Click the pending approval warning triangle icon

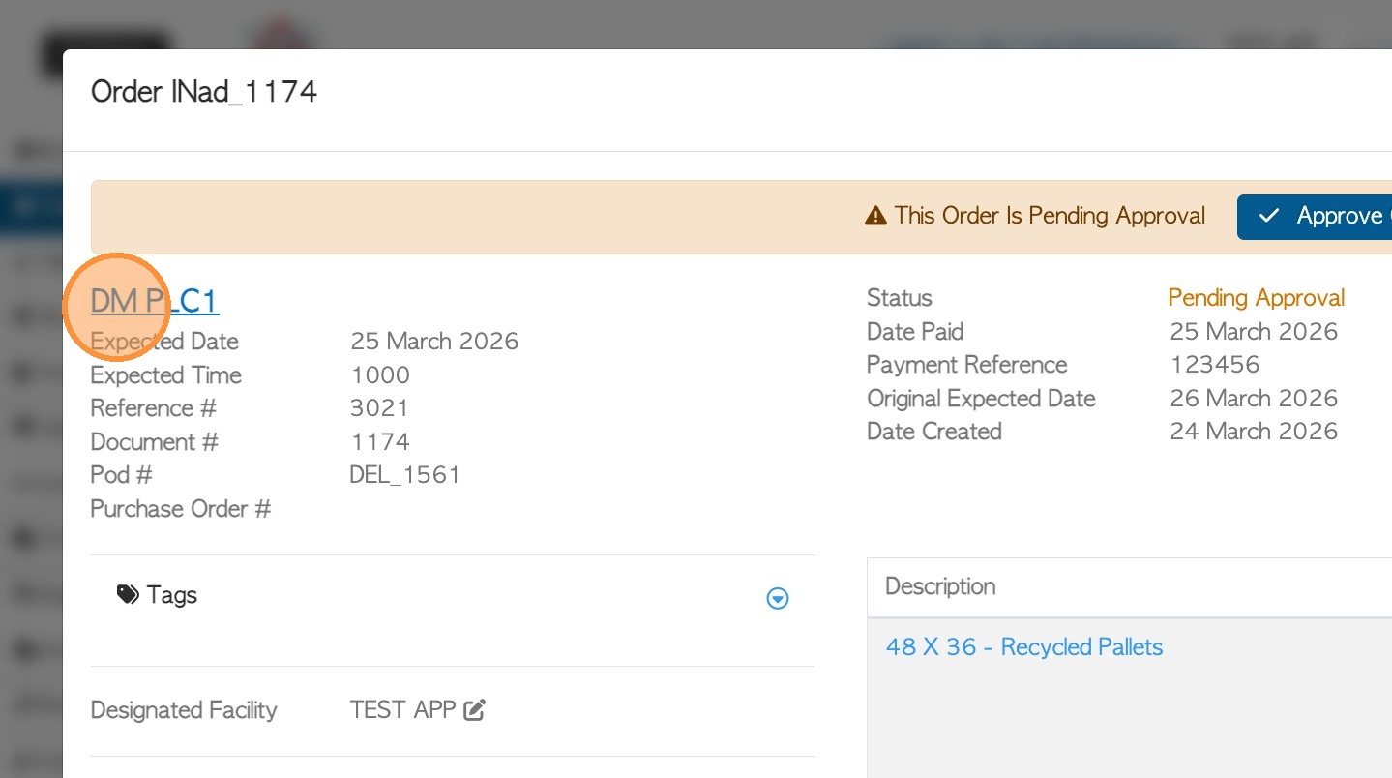click(x=875, y=216)
